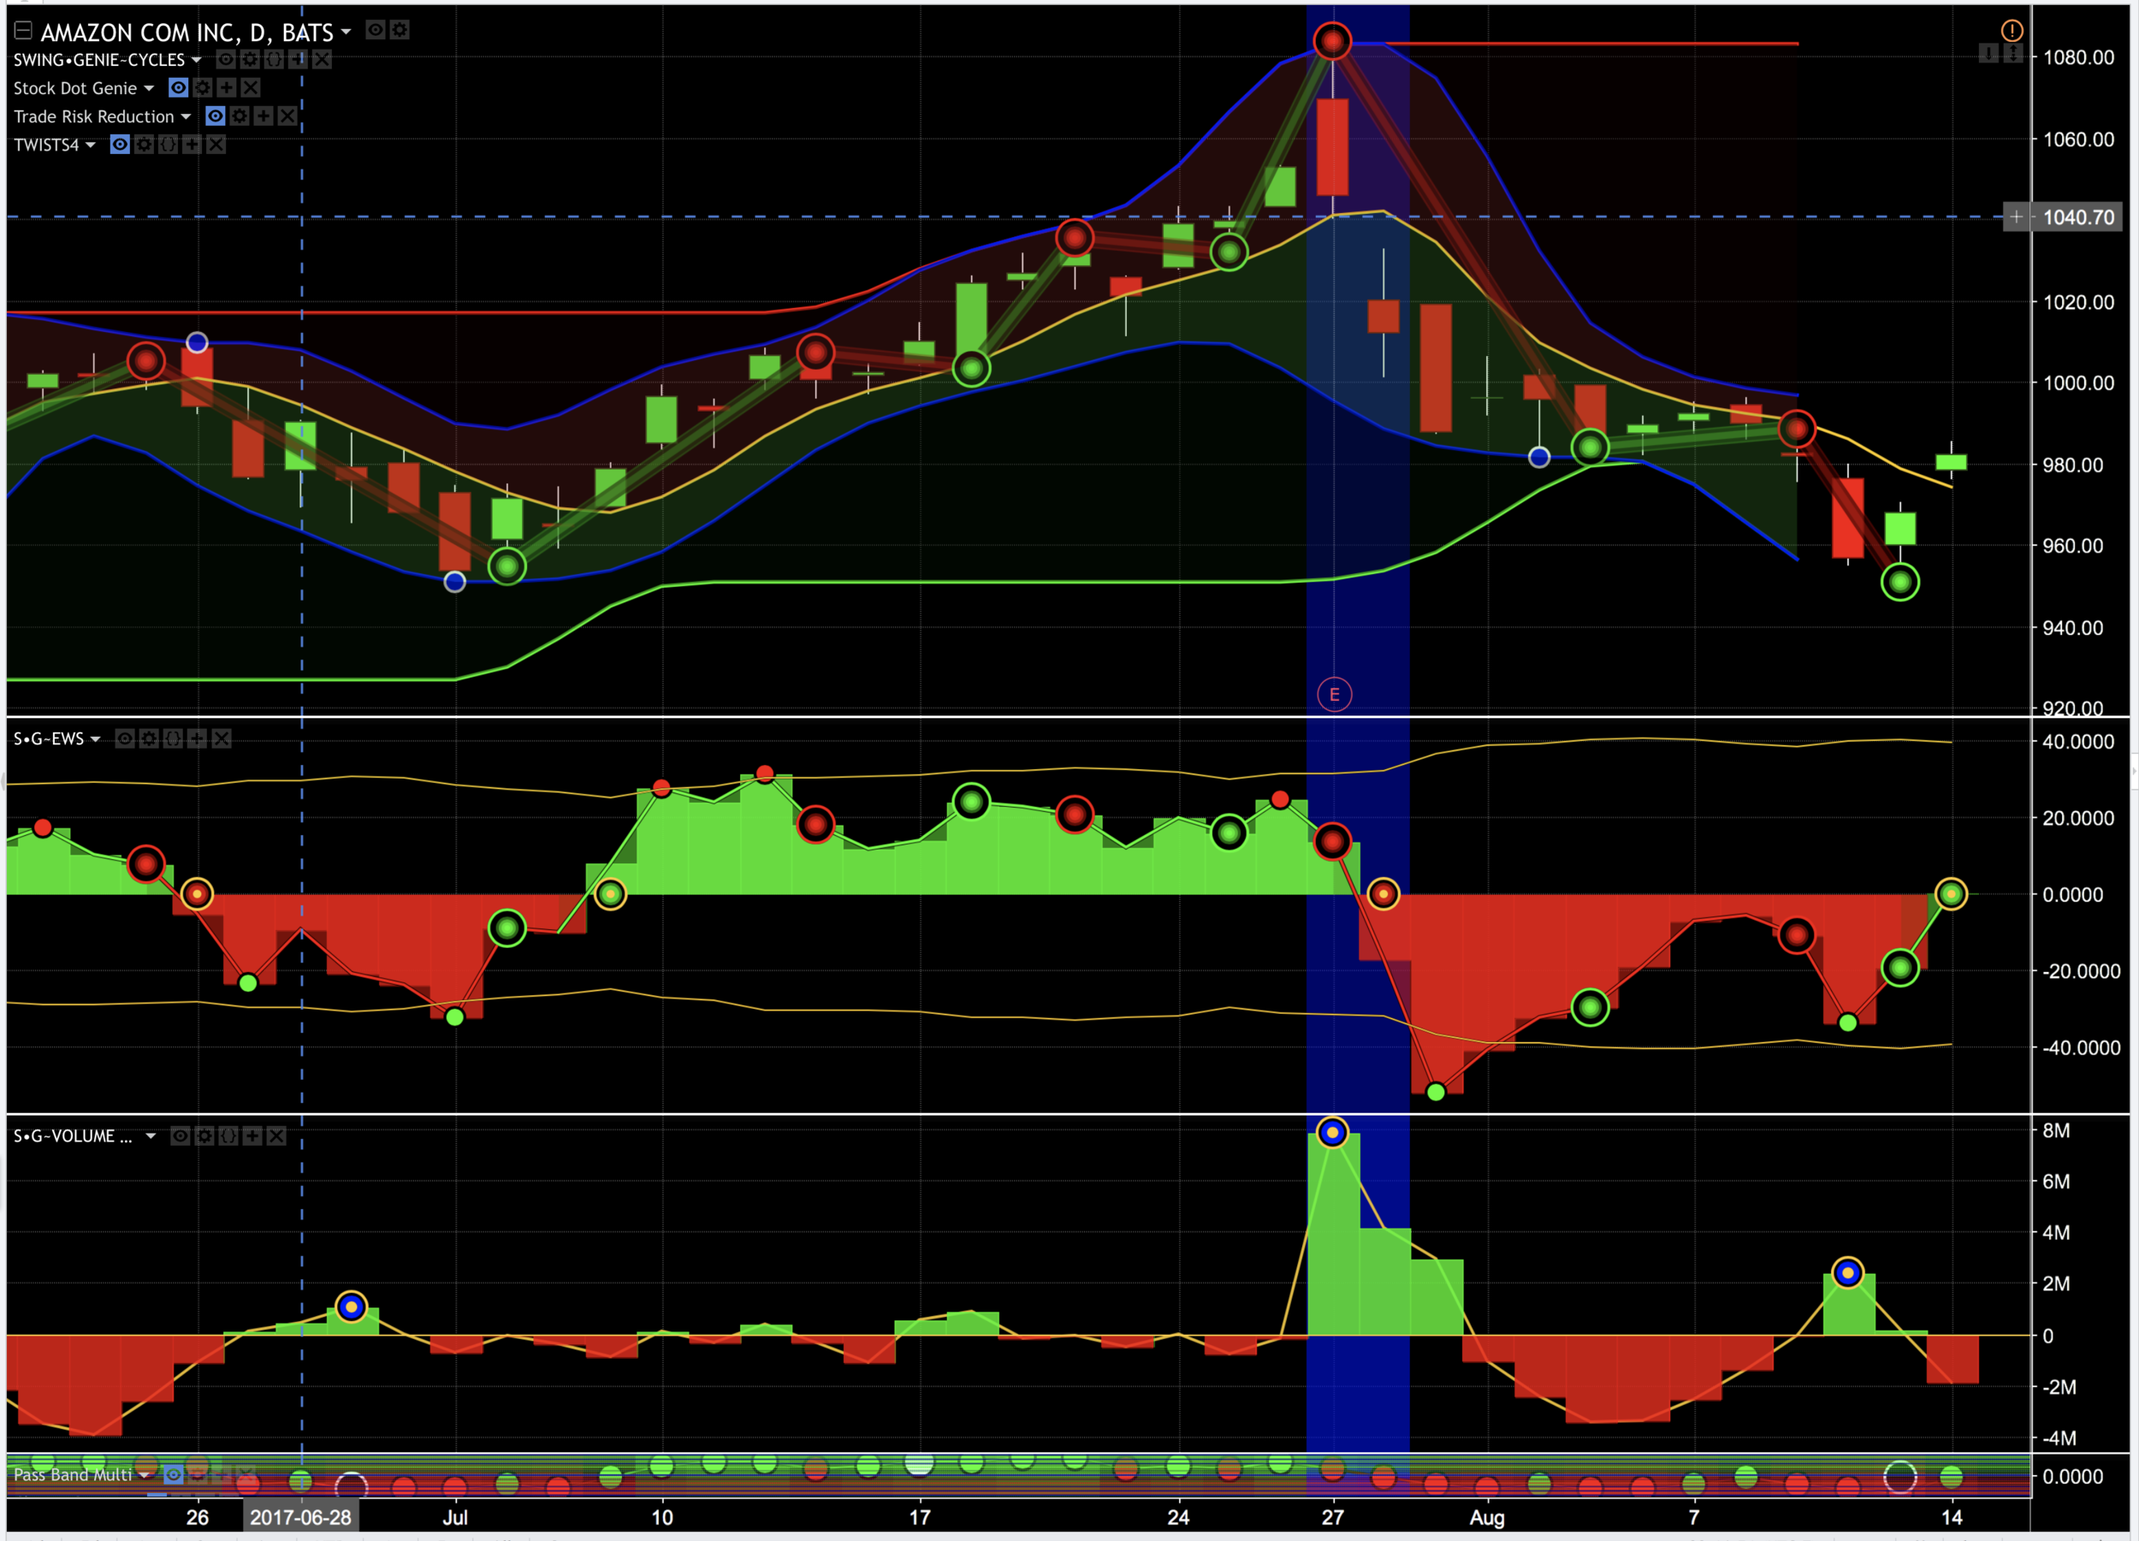Click the plus icon of TWISTS4

click(193, 145)
